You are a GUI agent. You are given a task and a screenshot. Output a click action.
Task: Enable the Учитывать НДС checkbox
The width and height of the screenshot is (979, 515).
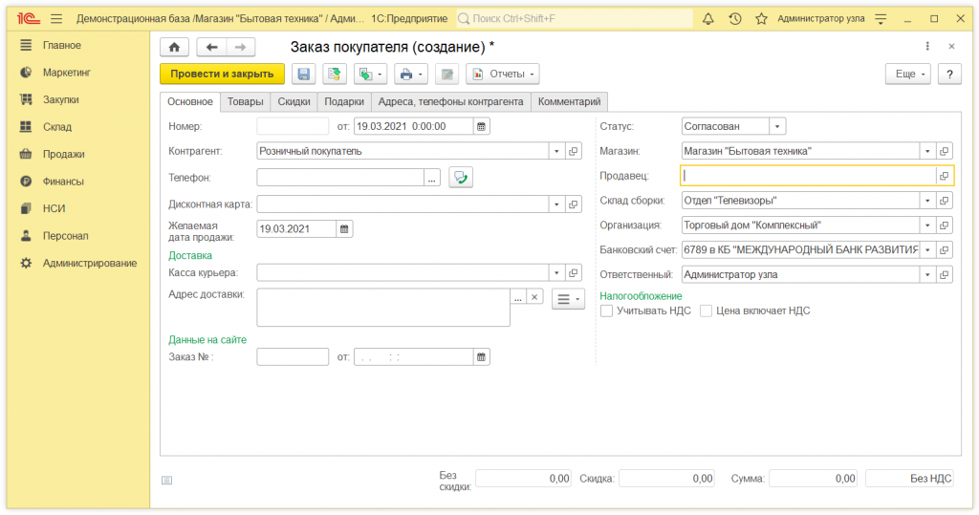tap(606, 311)
